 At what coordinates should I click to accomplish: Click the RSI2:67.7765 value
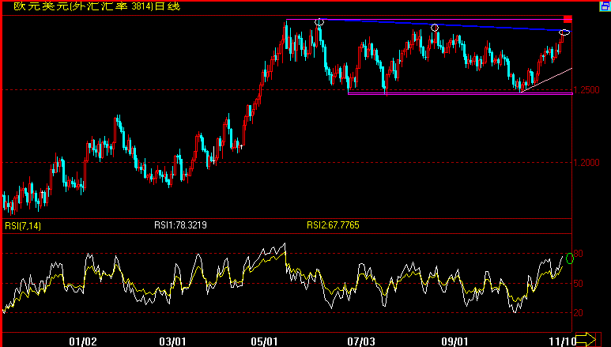pos(334,225)
